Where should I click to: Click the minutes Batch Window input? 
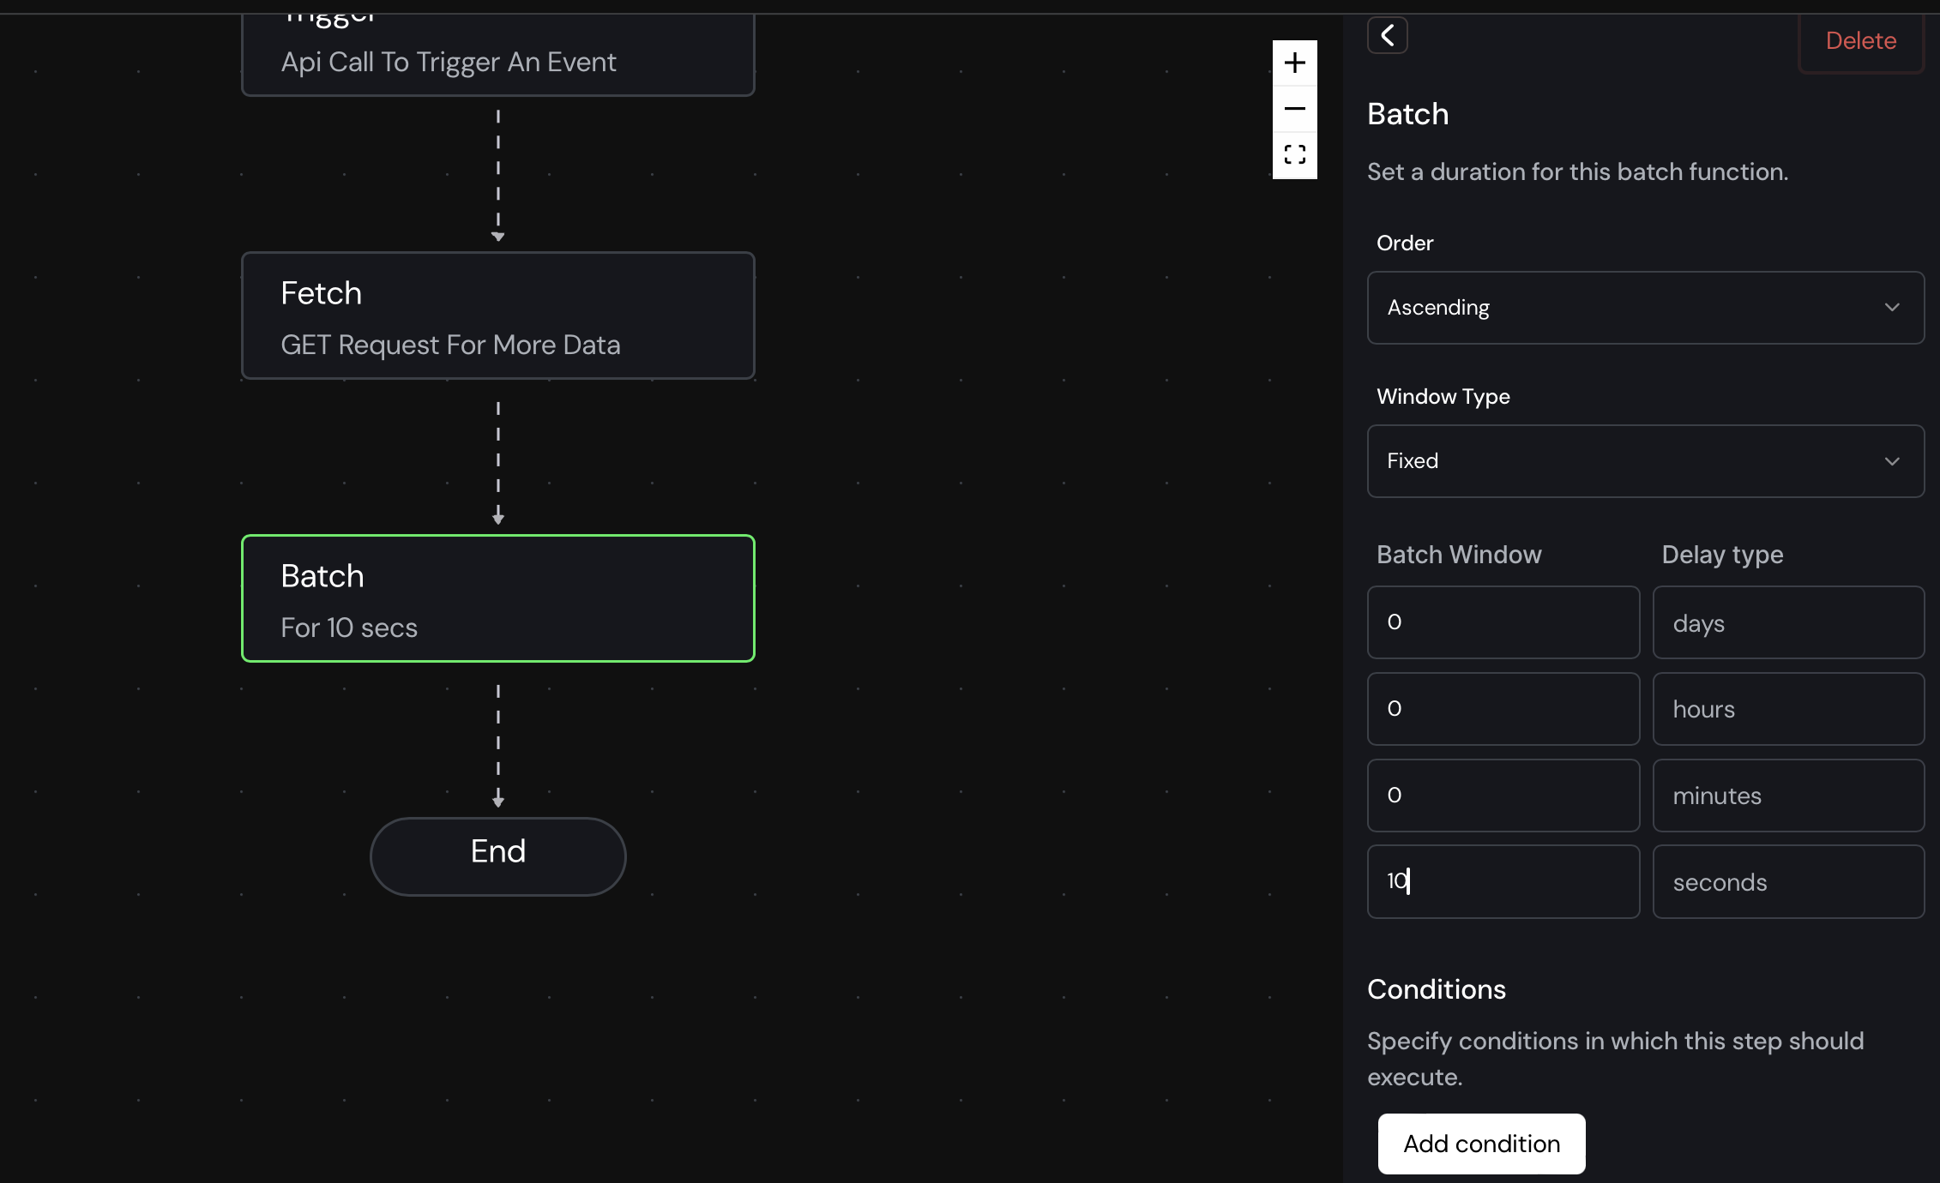coord(1503,796)
